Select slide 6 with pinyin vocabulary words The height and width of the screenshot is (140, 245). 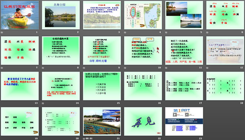click(225, 15)
